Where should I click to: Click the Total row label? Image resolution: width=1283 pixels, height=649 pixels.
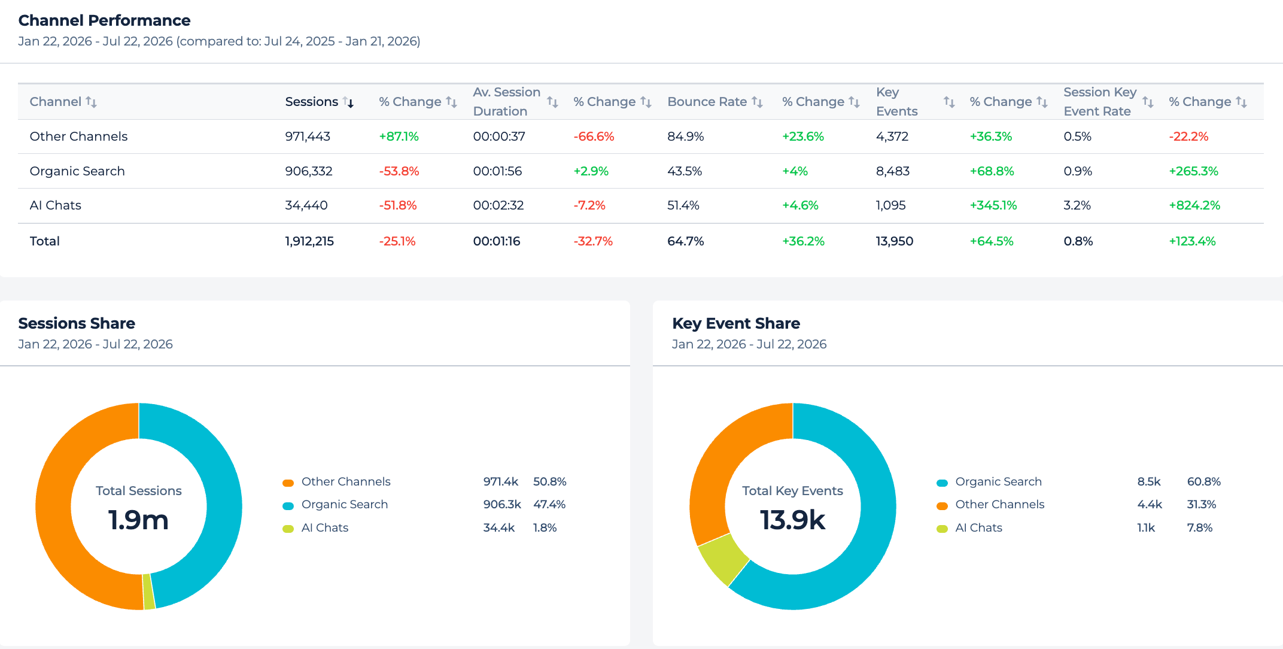[x=45, y=241]
